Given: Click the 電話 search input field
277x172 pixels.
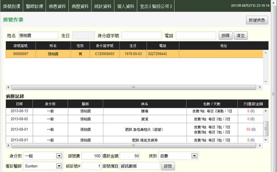Looking at the screenshot, I should pos(196,36).
